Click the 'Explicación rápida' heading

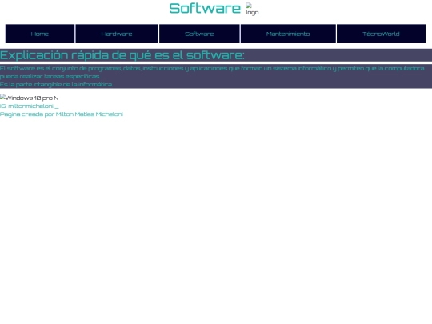click(x=216, y=55)
